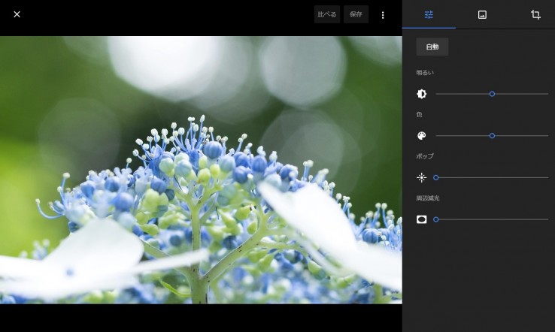The height and width of the screenshot is (332, 555).
Task: Click the 明るい brightness slider handle
Action: (x=492, y=94)
